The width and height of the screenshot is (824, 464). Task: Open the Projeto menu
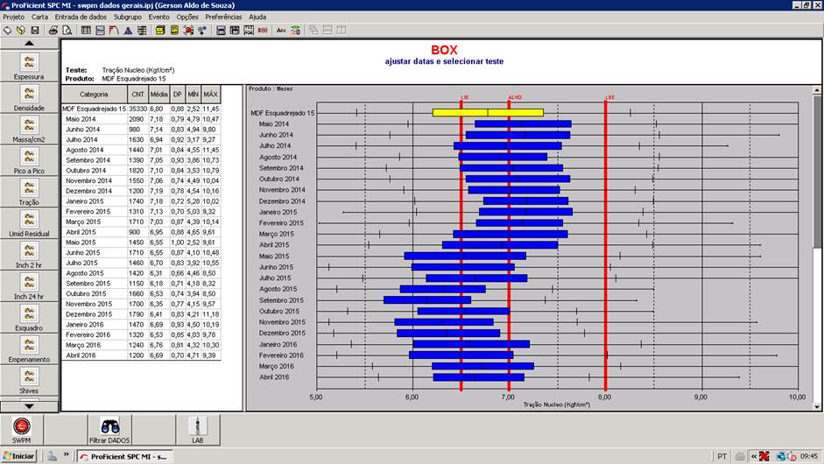tap(14, 17)
